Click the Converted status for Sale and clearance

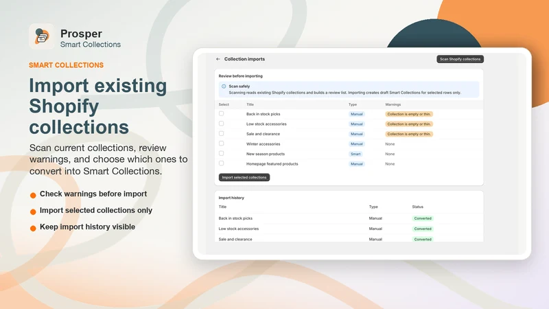pos(423,239)
